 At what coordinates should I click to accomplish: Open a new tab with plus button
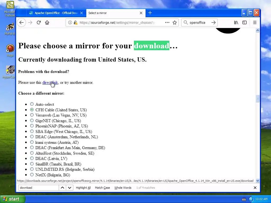(150, 13)
